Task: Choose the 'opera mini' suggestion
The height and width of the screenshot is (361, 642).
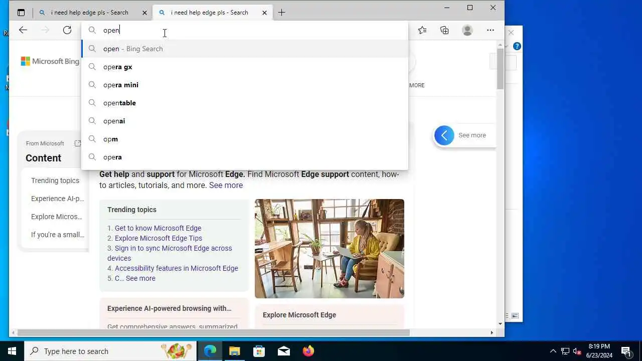Action: tap(245, 85)
